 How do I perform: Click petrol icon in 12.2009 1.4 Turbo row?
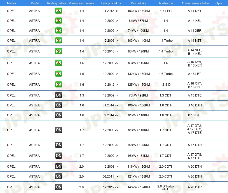(58, 41)
